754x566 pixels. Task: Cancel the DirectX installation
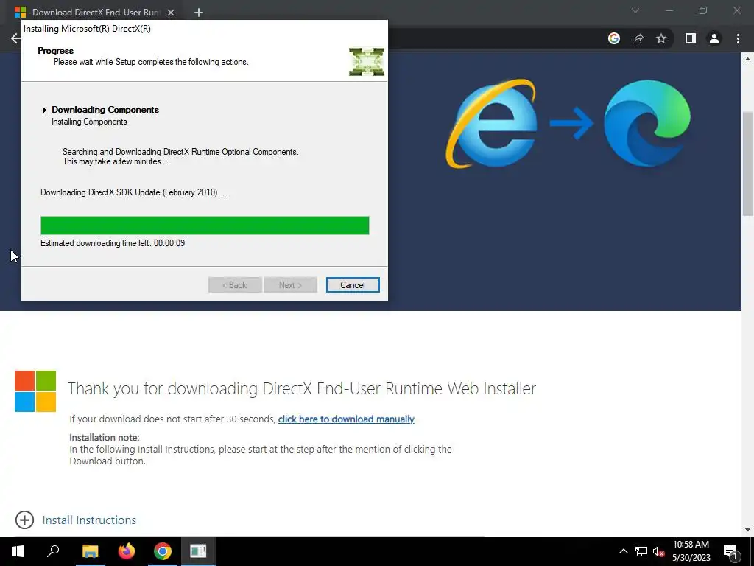coord(353,285)
